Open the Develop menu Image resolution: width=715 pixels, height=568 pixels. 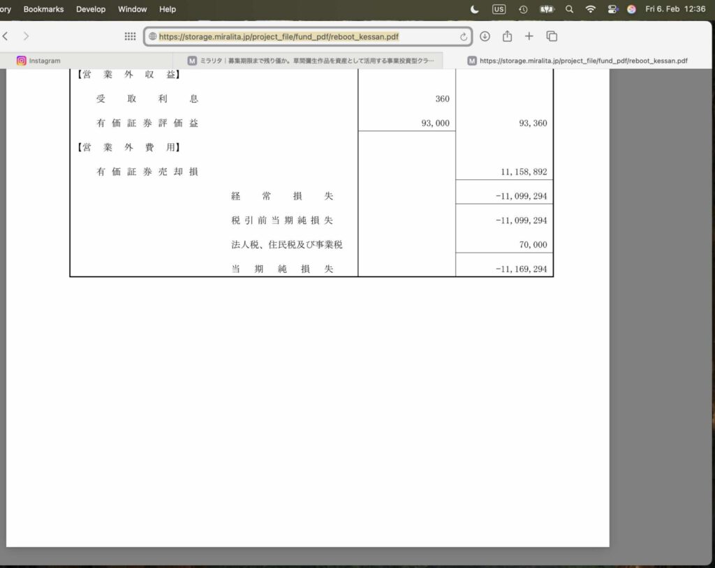coord(91,9)
